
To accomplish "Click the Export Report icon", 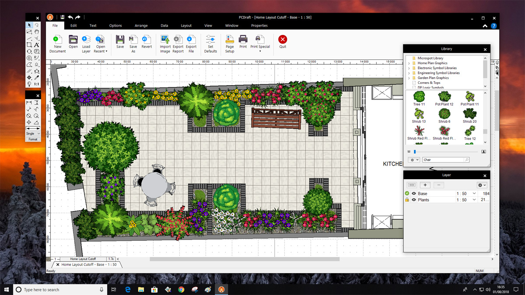I will 178,40.
